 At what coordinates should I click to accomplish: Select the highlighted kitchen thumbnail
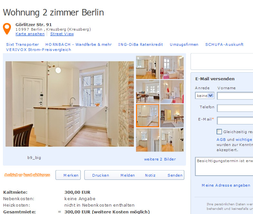[x=148, y=116]
